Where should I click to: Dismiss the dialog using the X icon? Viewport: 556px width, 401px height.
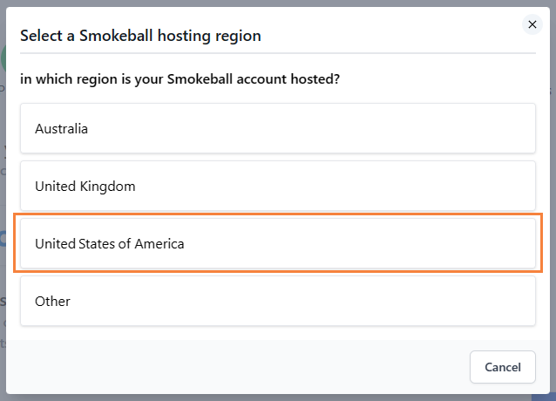[x=532, y=24]
